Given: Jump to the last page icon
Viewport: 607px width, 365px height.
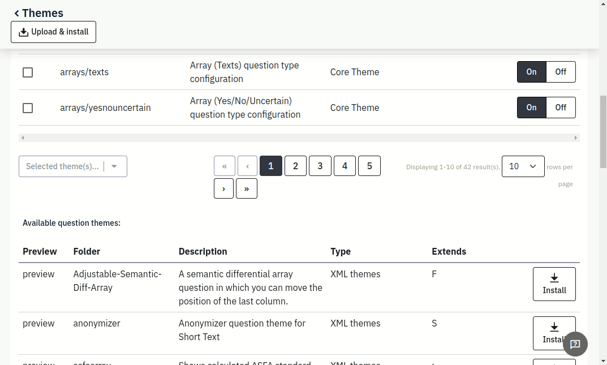Looking at the screenshot, I should (247, 189).
